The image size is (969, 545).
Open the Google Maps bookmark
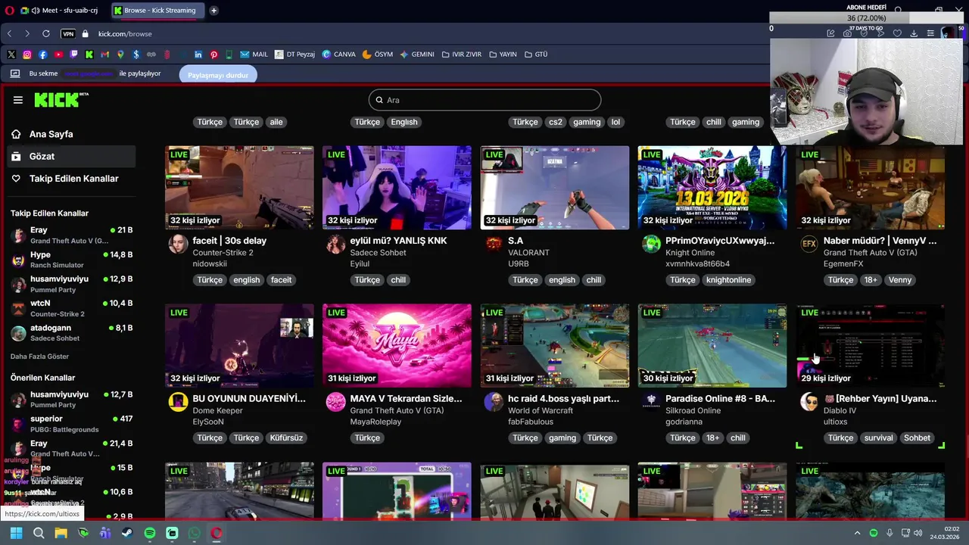tap(120, 54)
